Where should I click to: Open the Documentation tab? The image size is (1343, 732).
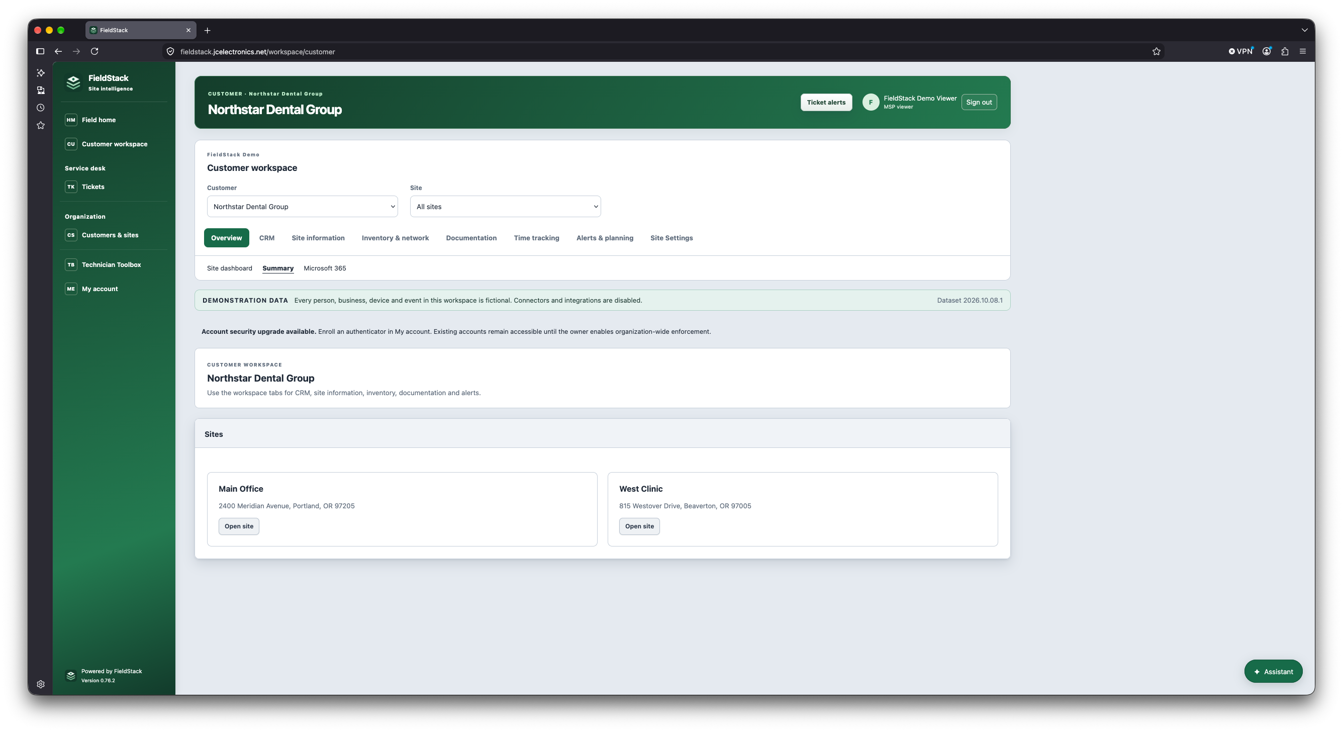471,238
